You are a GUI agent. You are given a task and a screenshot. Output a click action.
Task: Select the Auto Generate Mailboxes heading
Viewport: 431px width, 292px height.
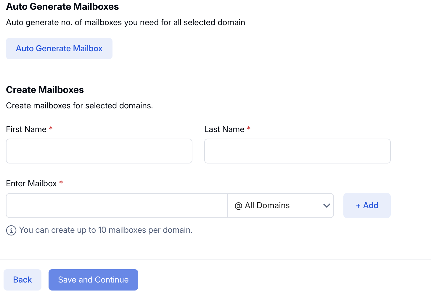pos(62,7)
